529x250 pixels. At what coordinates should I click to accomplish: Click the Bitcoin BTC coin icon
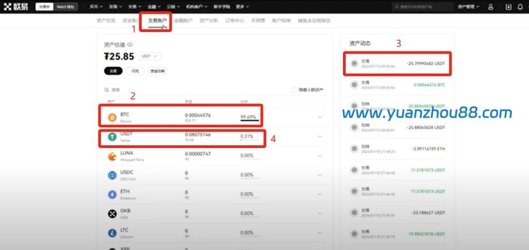[x=112, y=117]
